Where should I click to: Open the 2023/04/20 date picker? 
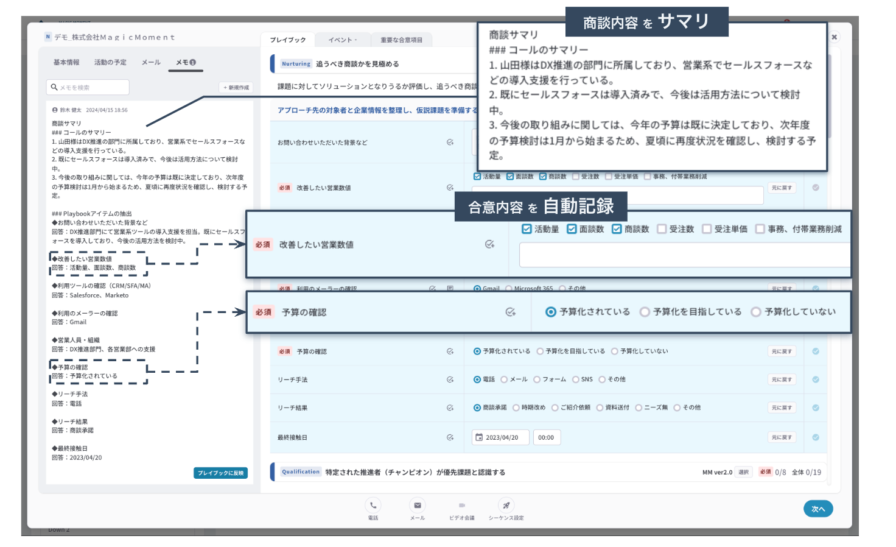pos(500,437)
